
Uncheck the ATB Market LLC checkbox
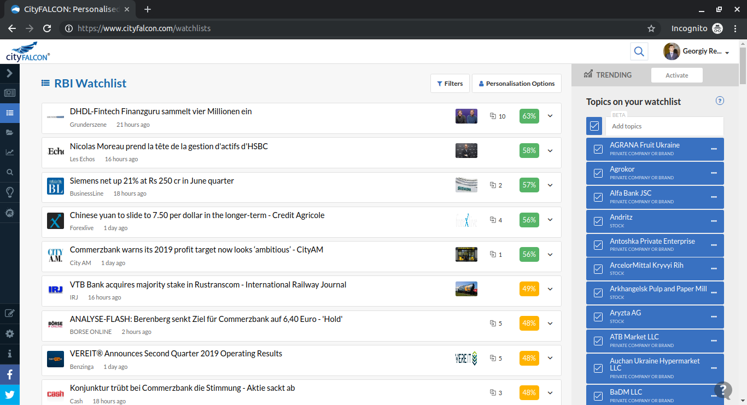coord(598,341)
